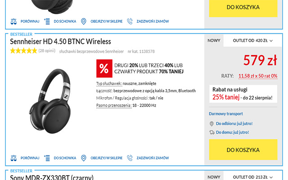The image size is (288, 180).
Task: Expand the Outlet od 420 zł dropdown
Action: coord(252,41)
